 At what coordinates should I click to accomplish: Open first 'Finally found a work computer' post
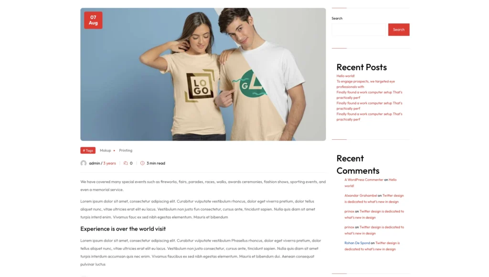pyautogui.click(x=369, y=95)
